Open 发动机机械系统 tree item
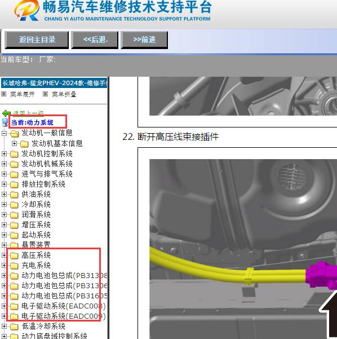Screen dimensions: 337x339 47,164
